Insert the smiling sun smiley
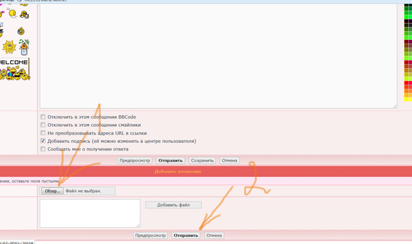 (9, 47)
